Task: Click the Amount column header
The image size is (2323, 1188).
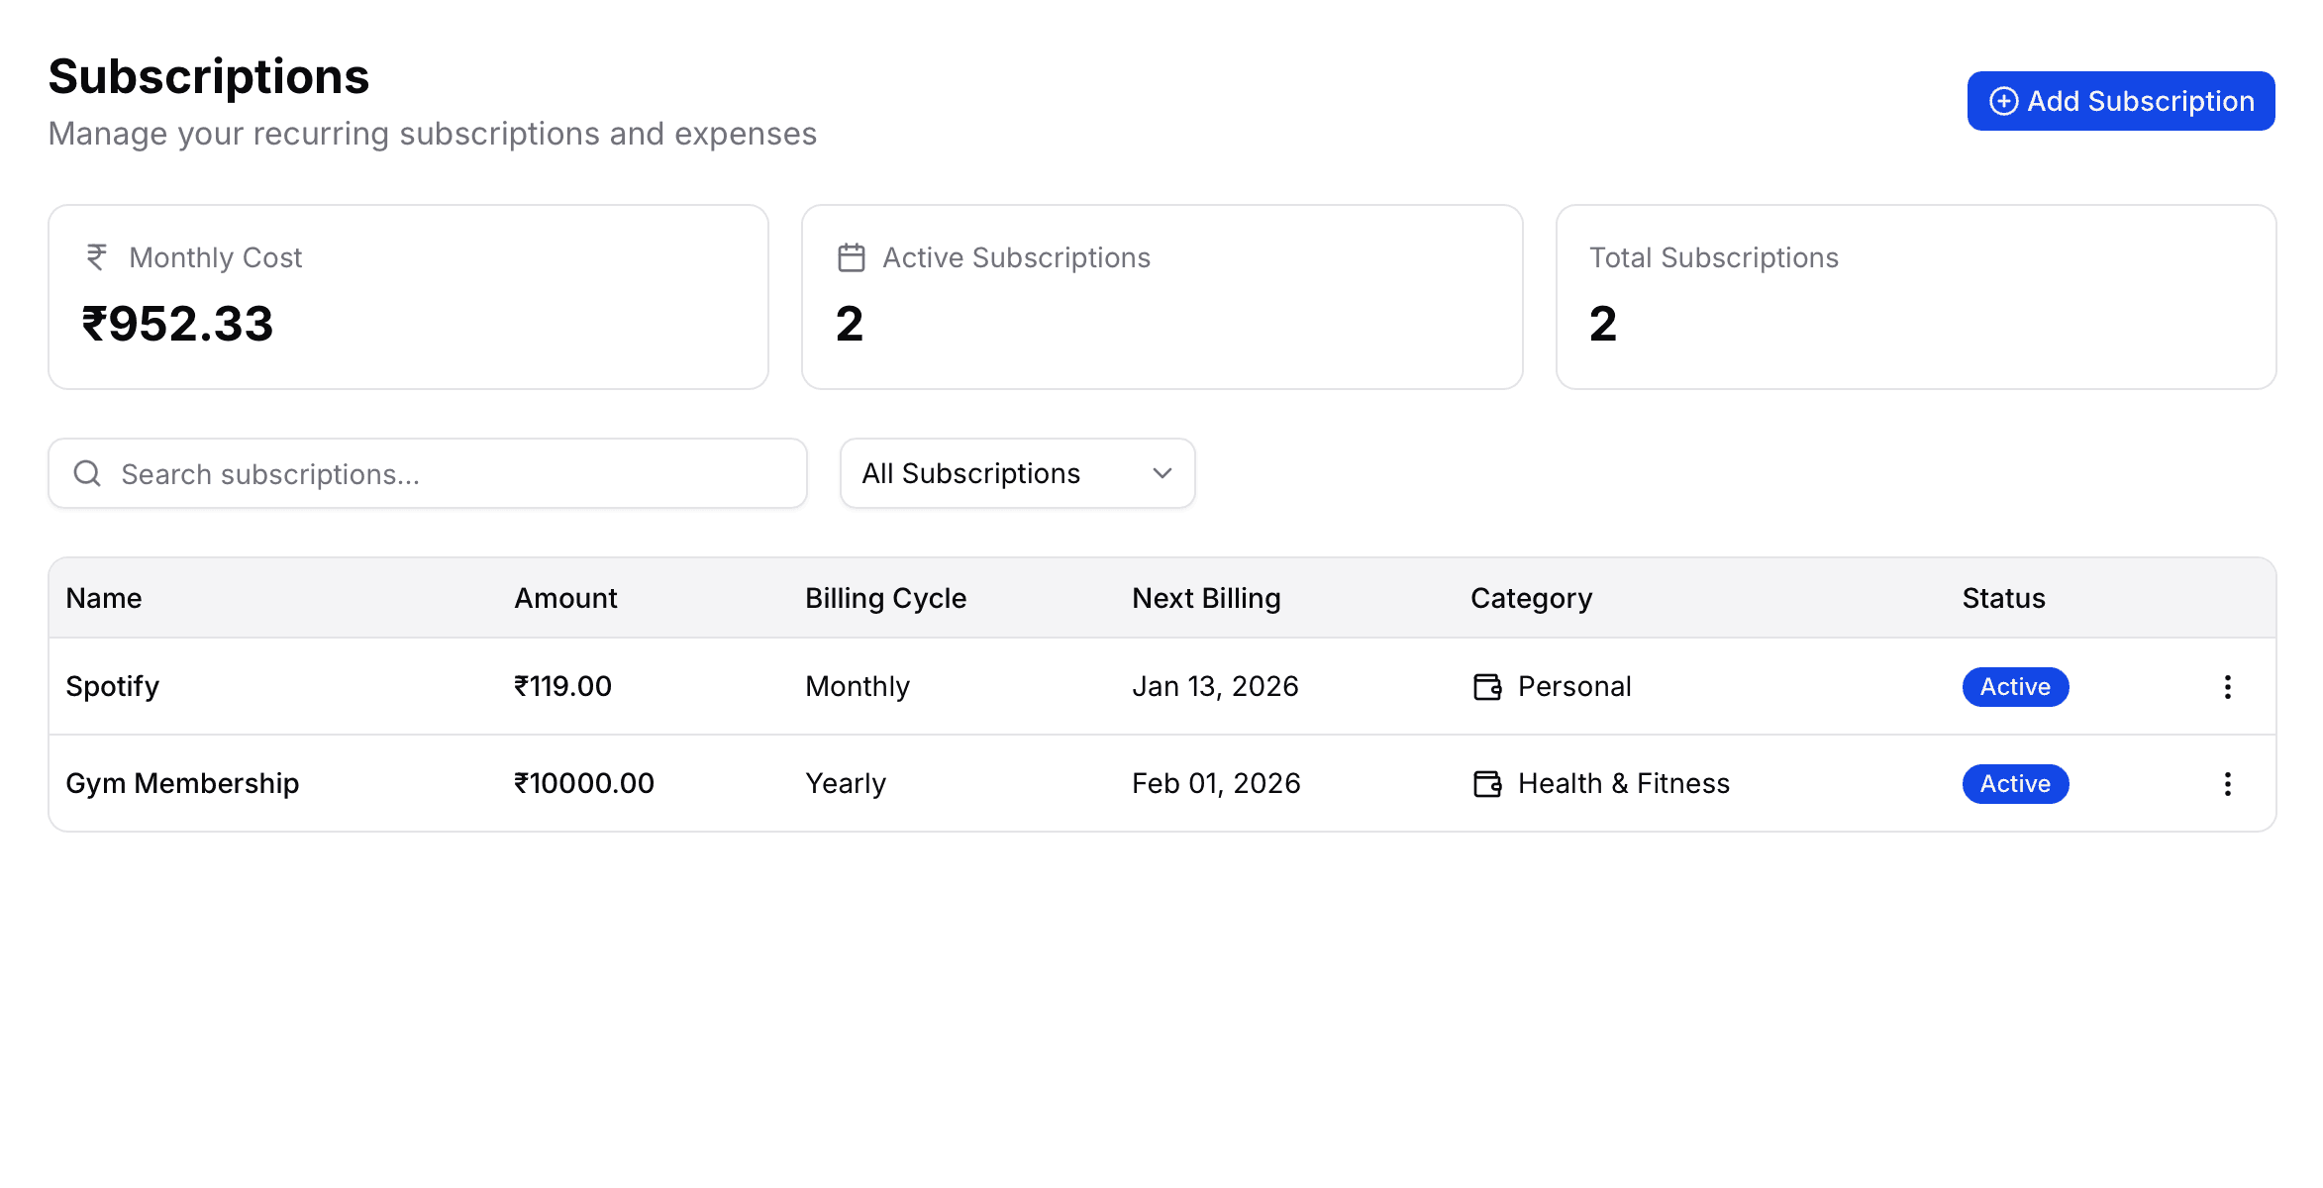Action: pos(565,598)
